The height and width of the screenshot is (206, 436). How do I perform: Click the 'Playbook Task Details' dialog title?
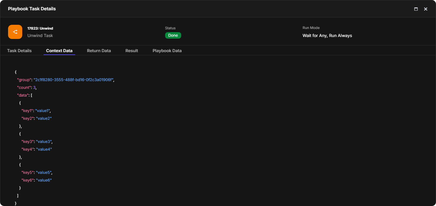click(x=32, y=9)
